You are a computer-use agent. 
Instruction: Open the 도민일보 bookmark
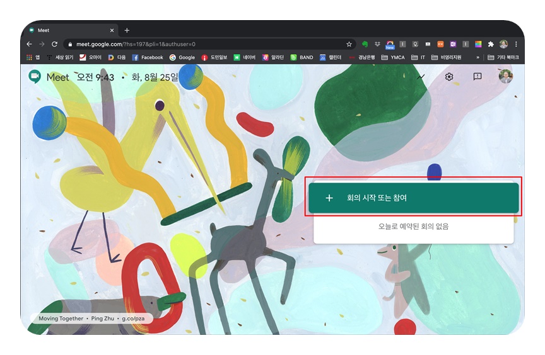tap(214, 57)
